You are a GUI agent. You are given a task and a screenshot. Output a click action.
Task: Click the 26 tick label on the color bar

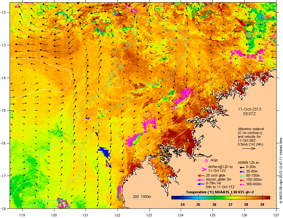coord(214,205)
